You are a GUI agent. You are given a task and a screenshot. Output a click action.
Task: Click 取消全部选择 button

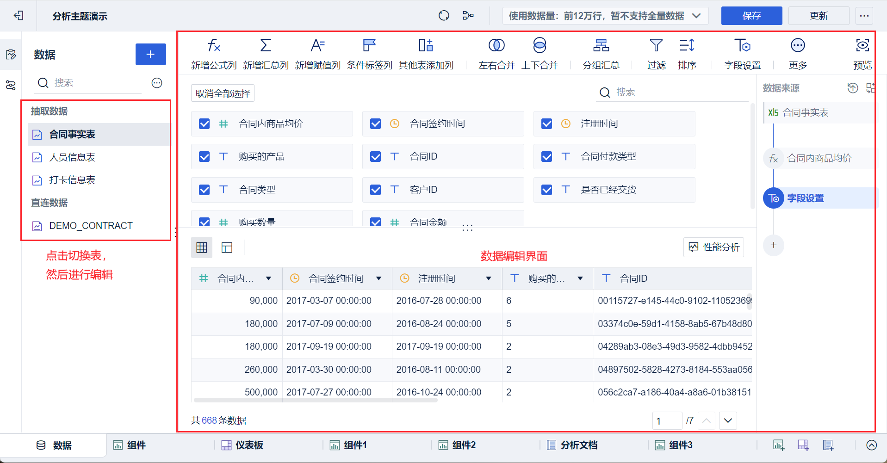(223, 93)
